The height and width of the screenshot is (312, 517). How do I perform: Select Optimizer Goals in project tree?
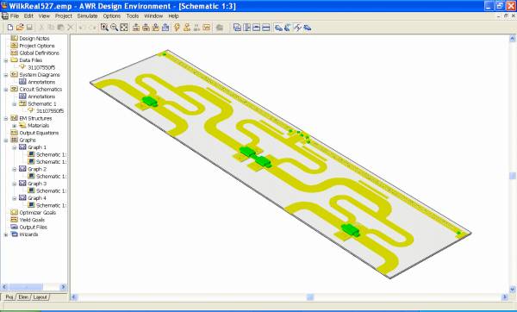pyautogui.click(x=38, y=213)
